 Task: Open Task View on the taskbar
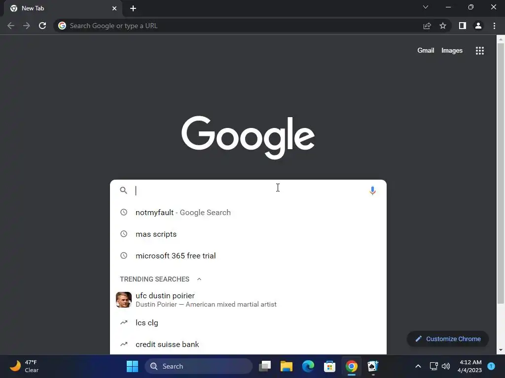tap(265, 366)
